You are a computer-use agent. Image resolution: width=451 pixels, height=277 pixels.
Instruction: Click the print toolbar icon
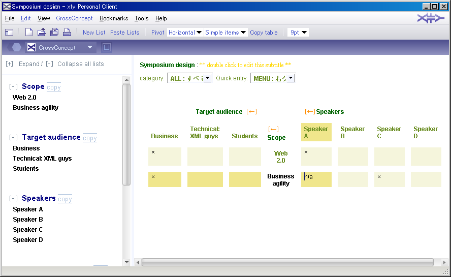pos(67,33)
